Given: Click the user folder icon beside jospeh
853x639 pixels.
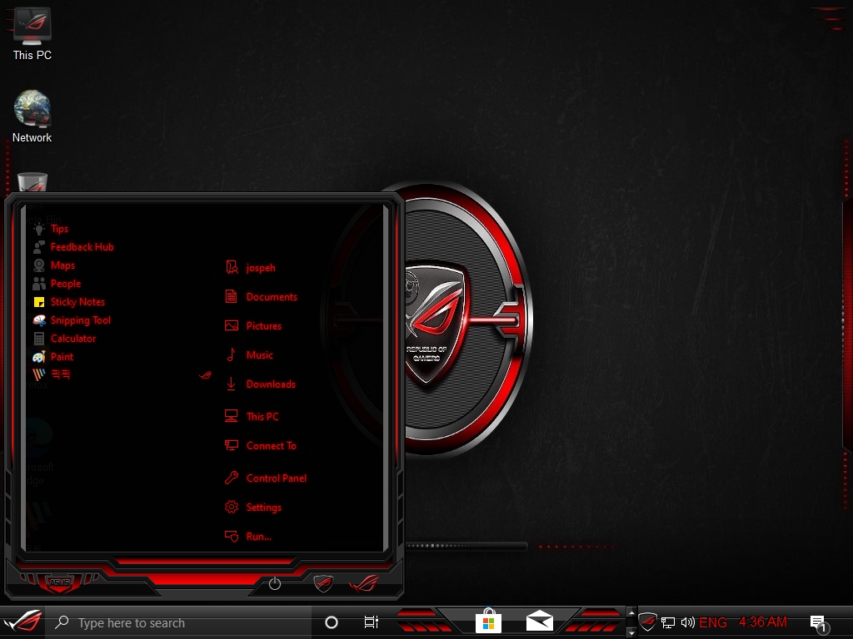Looking at the screenshot, I should [x=232, y=267].
